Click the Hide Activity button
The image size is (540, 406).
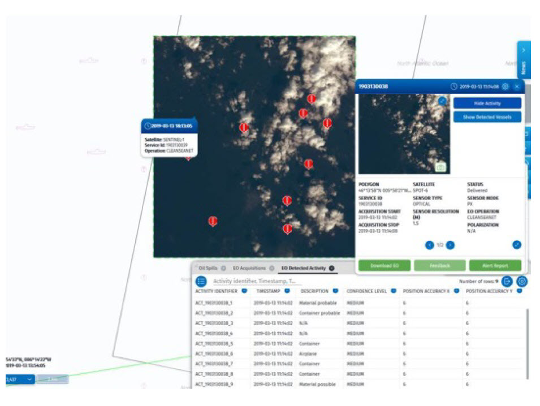point(487,103)
